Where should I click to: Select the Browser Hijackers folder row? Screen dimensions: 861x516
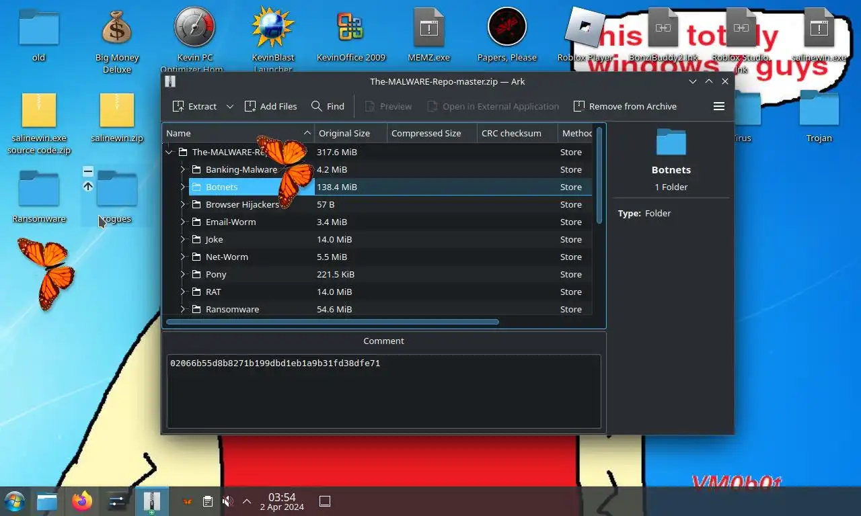point(377,204)
